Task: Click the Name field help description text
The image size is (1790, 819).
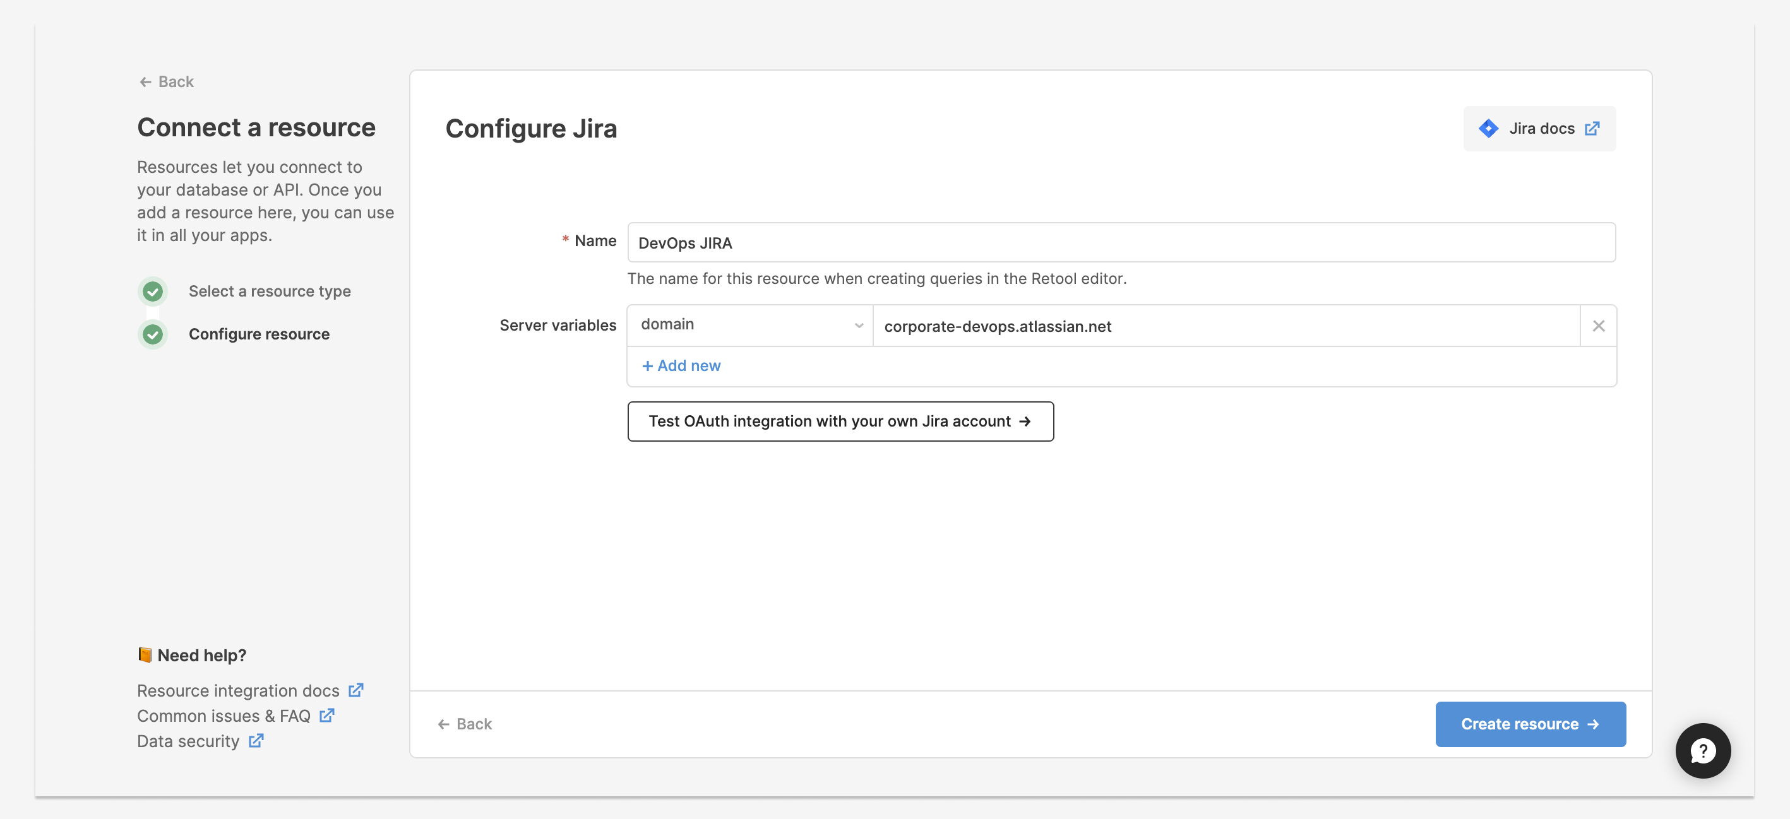Action: (877, 278)
